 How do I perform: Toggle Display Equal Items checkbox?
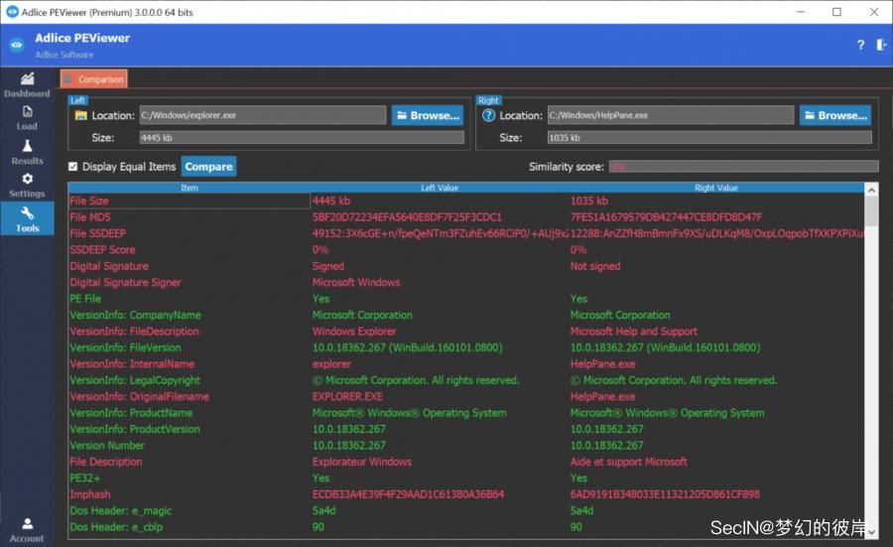[x=72, y=167]
